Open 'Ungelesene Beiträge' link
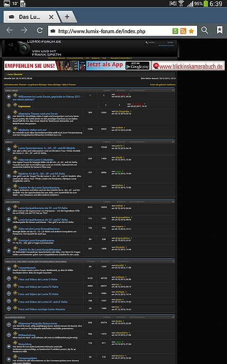 (37, 85)
